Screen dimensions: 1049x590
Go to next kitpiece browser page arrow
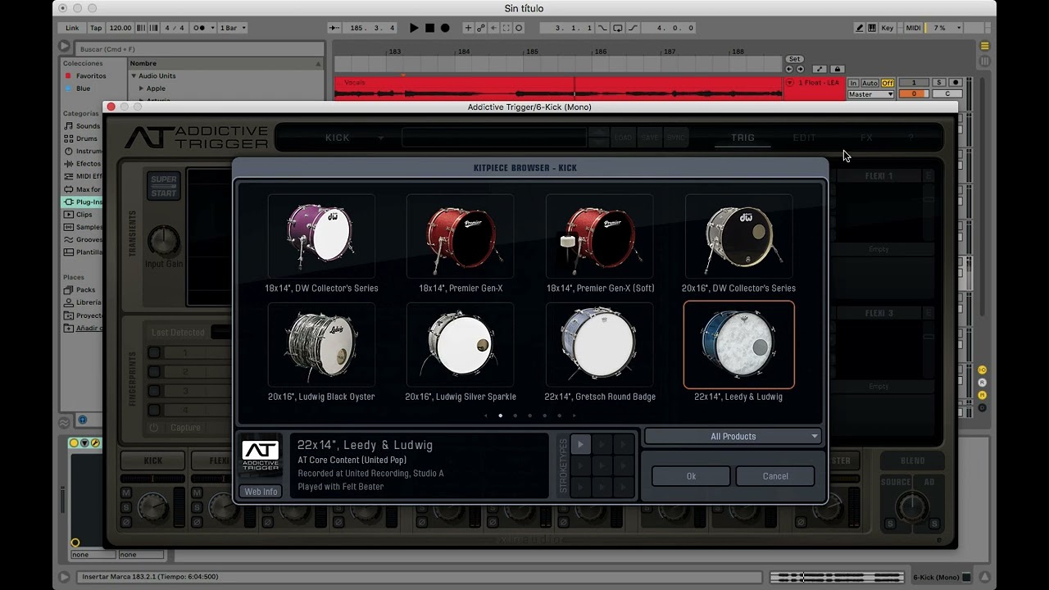point(574,415)
